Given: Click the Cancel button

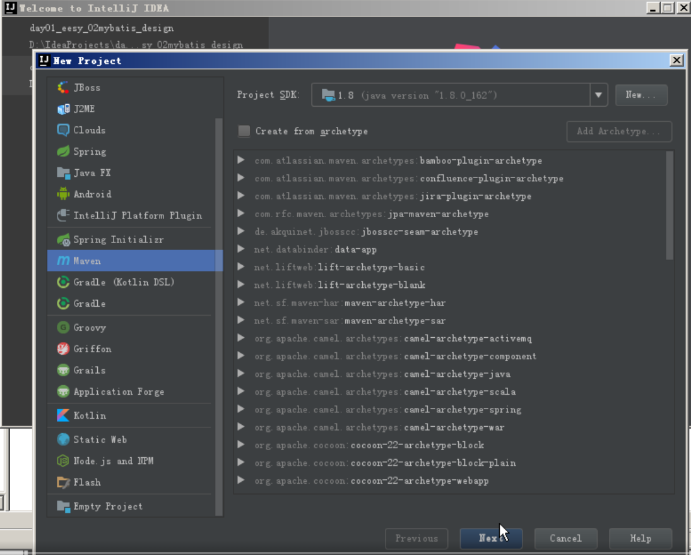Looking at the screenshot, I should pos(565,538).
